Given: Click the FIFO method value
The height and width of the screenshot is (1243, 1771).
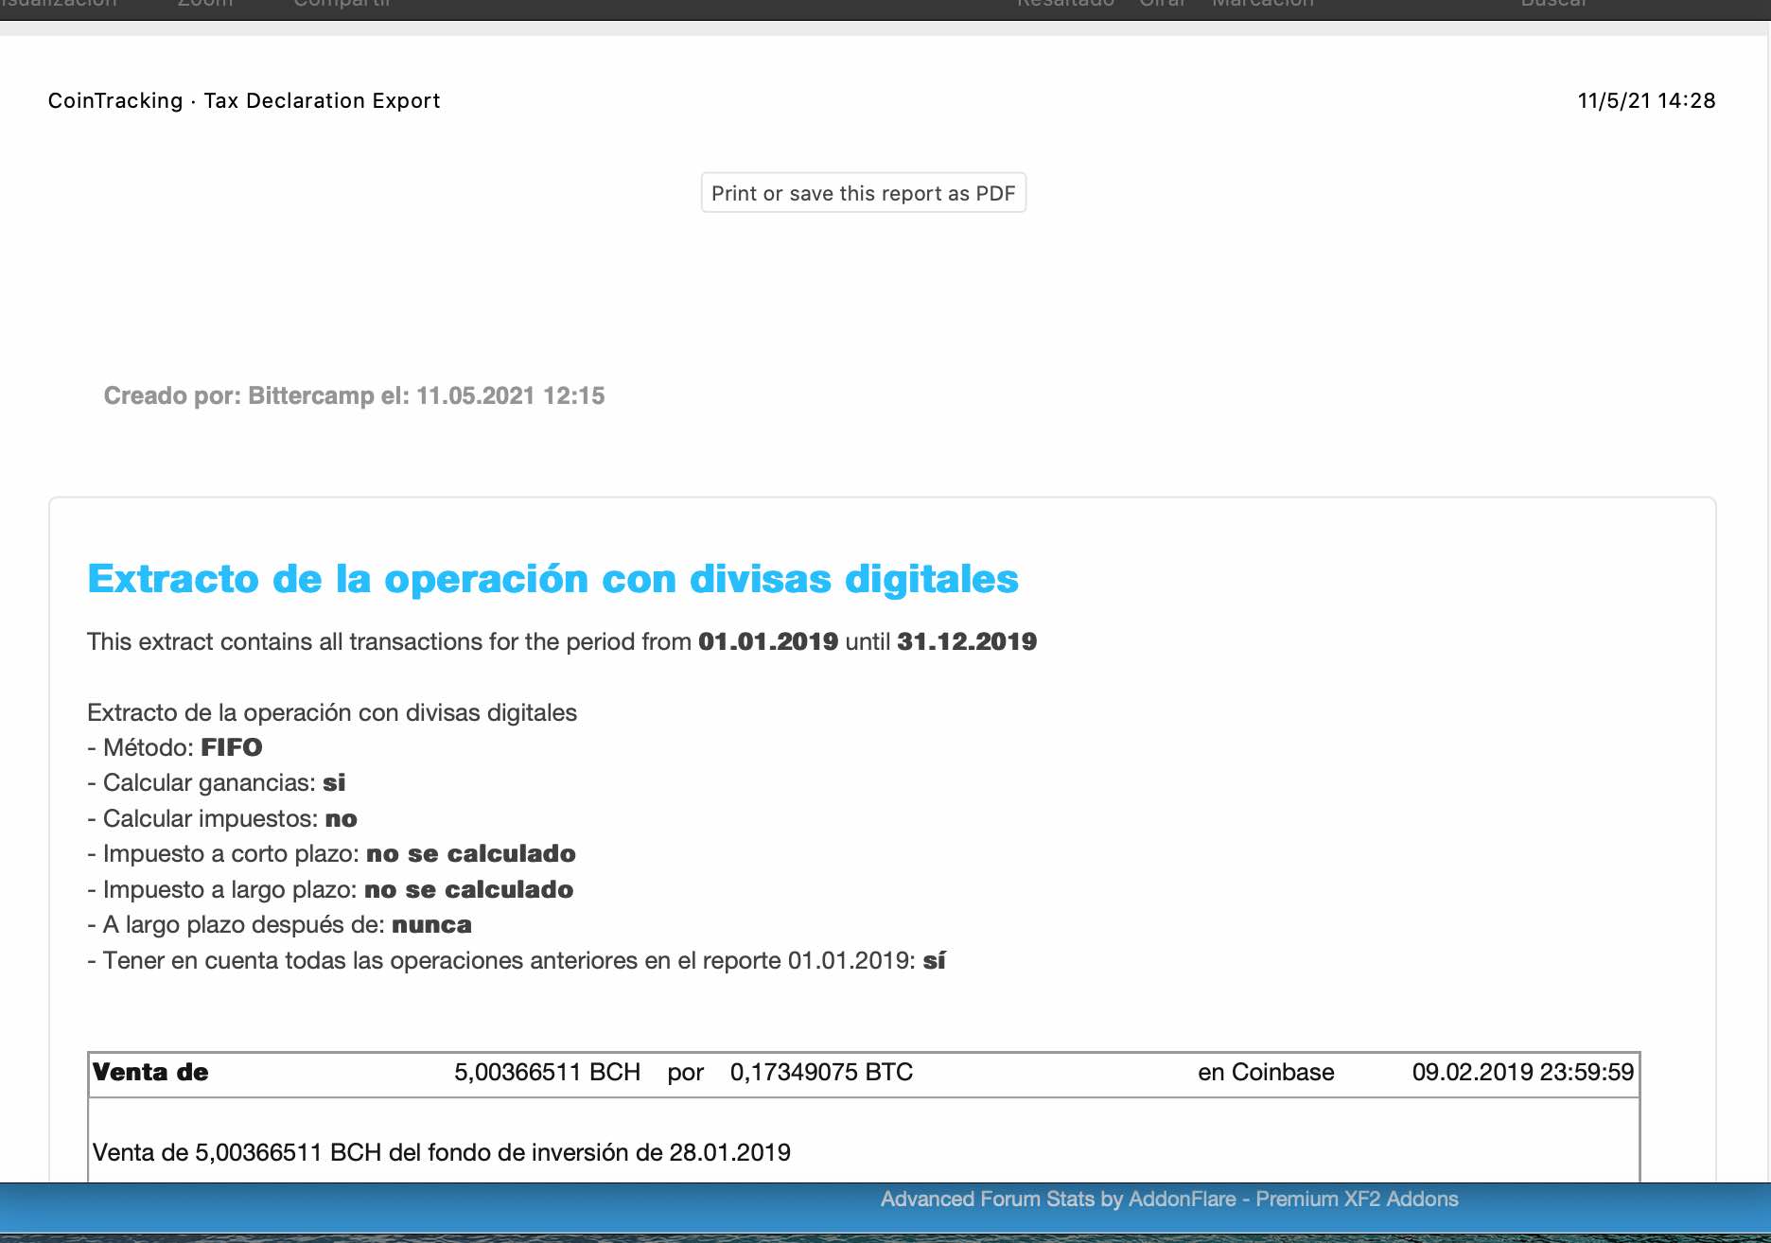Looking at the screenshot, I should tap(232, 747).
